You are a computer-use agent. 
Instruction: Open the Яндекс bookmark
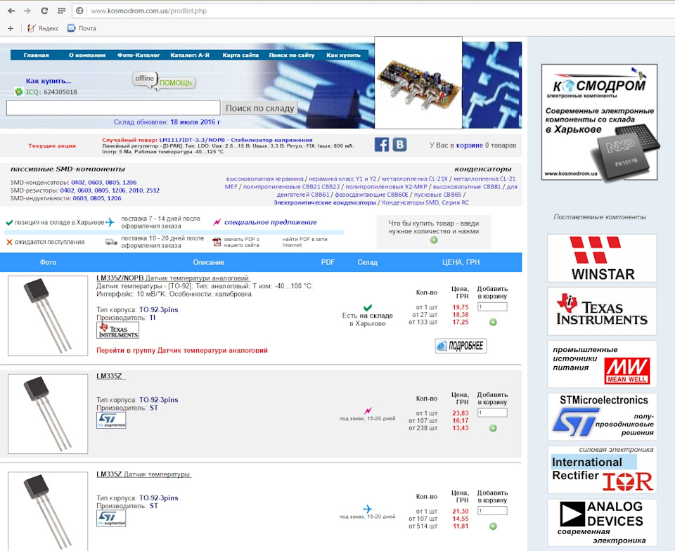click(43, 28)
